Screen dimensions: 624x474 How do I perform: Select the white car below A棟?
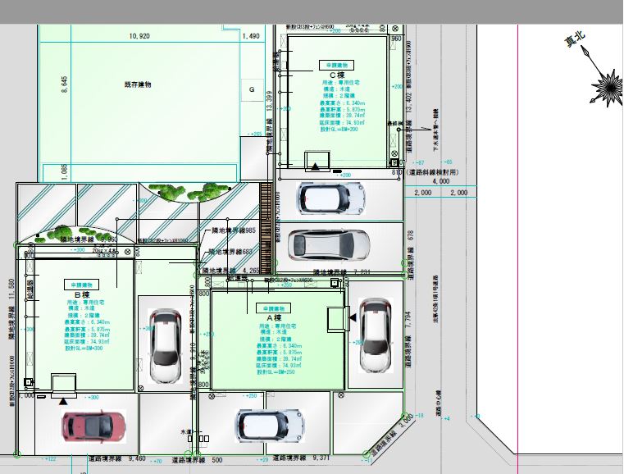(270, 426)
